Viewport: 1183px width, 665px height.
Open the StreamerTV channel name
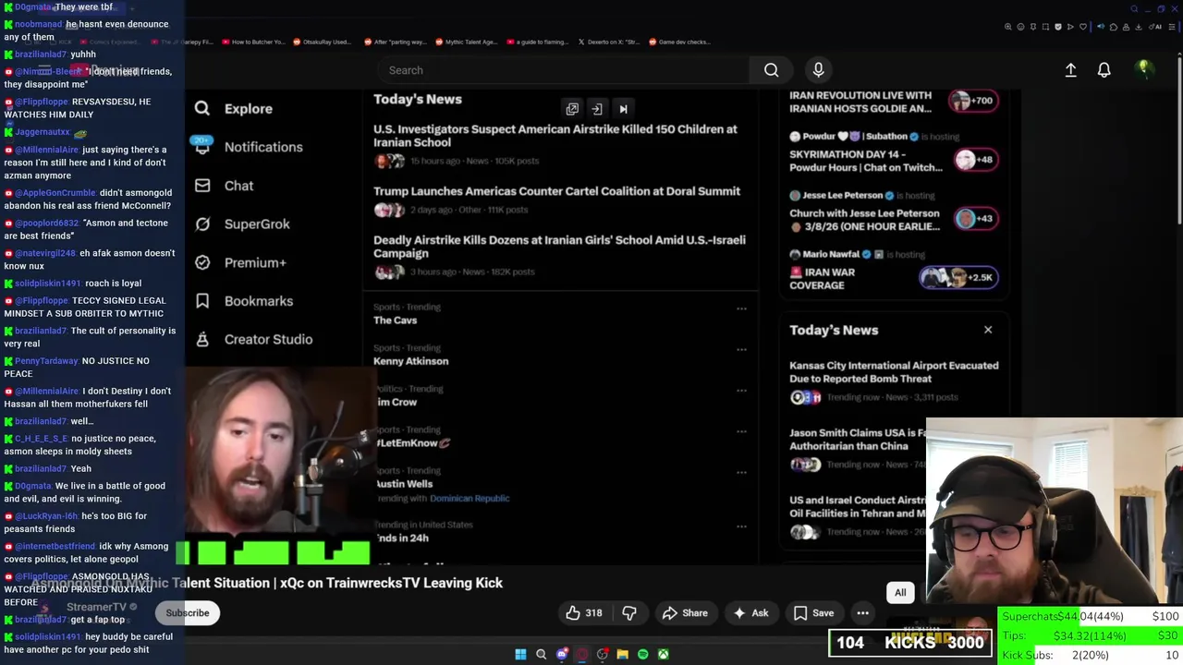pos(96,607)
